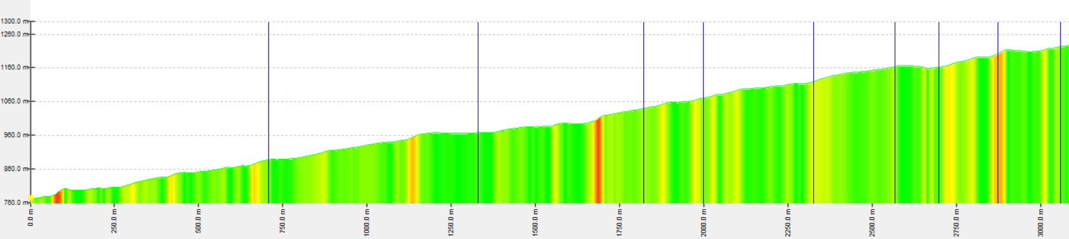This screenshot has height=239, width=1069.
Task: Click the 250.0 m distance axis label
Action: click(114, 219)
